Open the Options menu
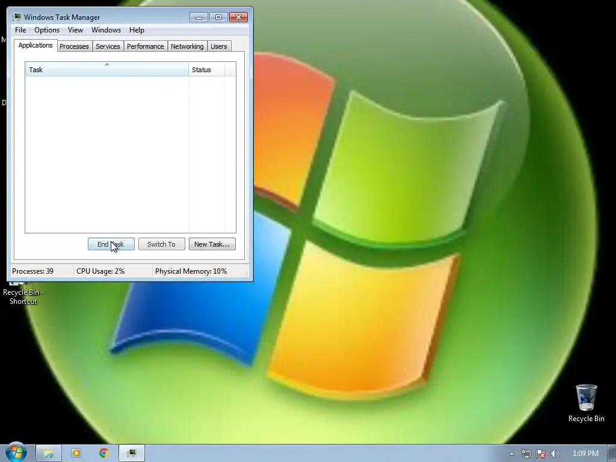 (47, 30)
